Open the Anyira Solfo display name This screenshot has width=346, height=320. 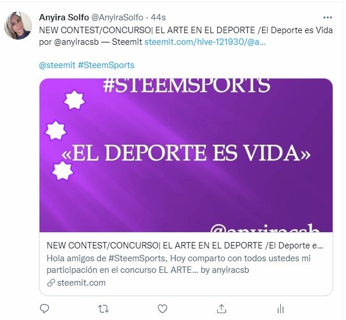click(x=64, y=17)
